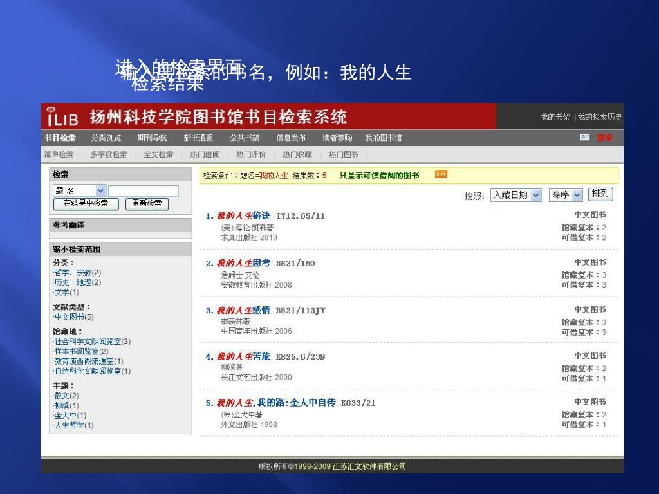Viewport: 659px width, 494px height.
Task: Click the orange RSS feed icon
Action: 441,175
